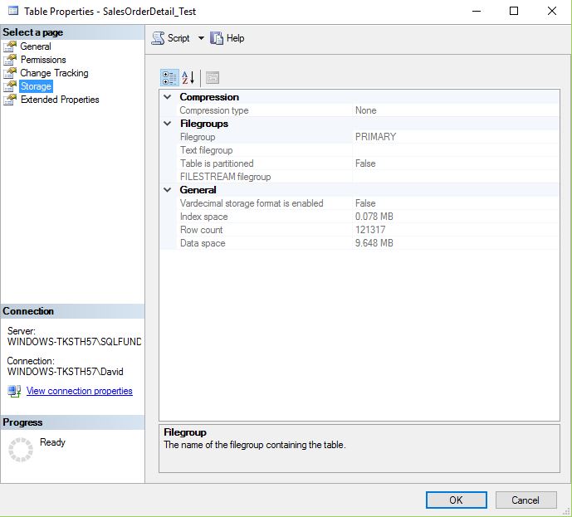Click the PRIMARY filegroup value

pyautogui.click(x=375, y=137)
